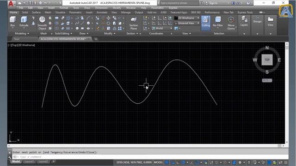Close the command line with X button
The width and height of the screenshot is (296, 166).
[x=10, y=153]
